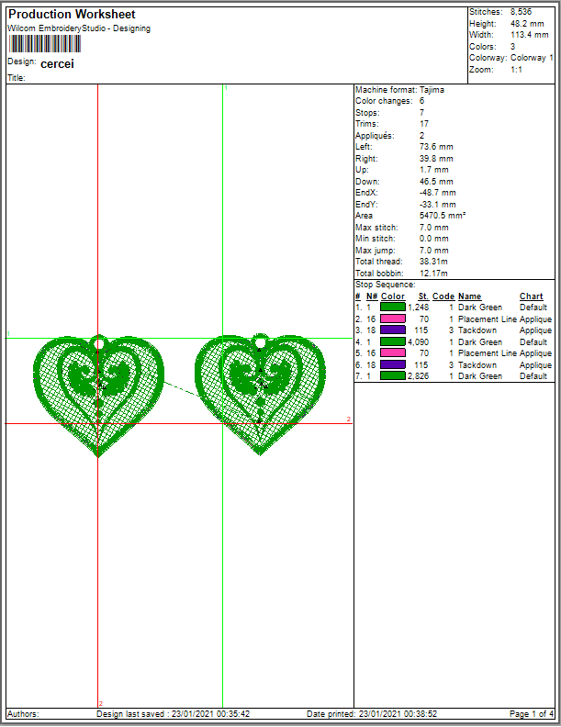Click the barcode under the Wilcom heading

[44, 44]
